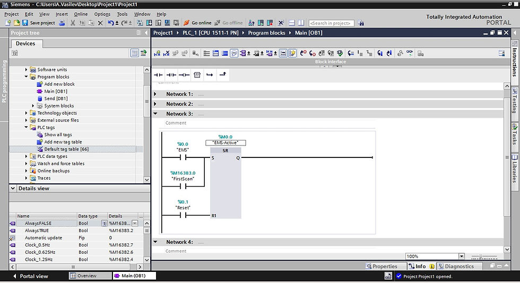This screenshot has width=520, height=283.
Task: Click the New project icon
Action: 8,23
